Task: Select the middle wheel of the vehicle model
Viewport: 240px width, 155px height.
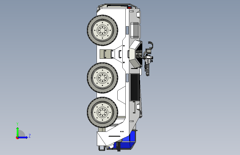Action: 102,78
